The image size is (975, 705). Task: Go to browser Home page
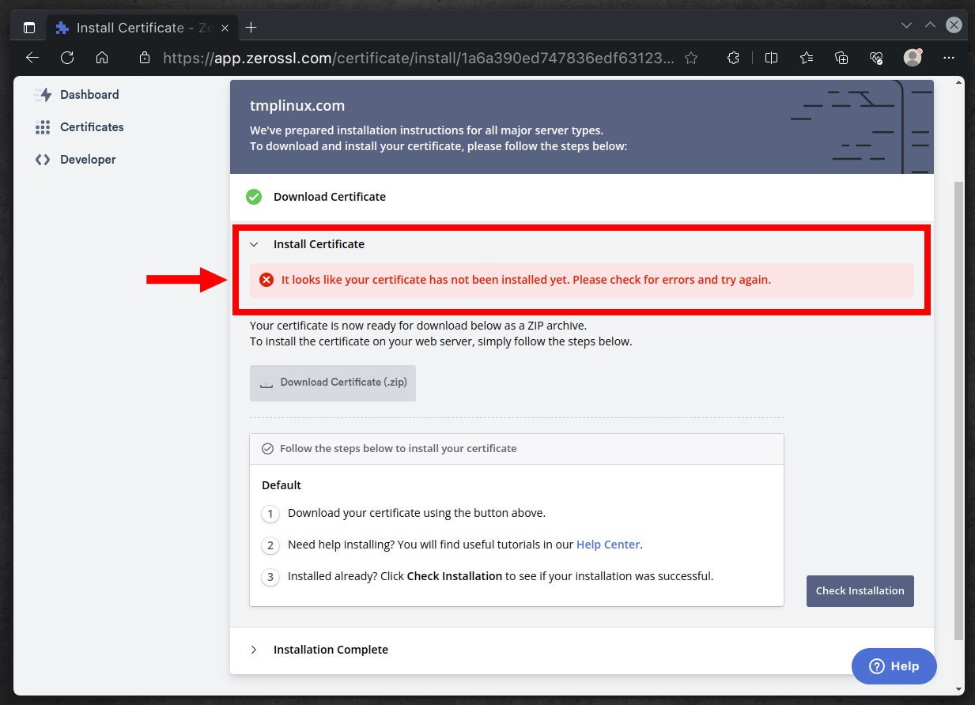(x=102, y=58)
